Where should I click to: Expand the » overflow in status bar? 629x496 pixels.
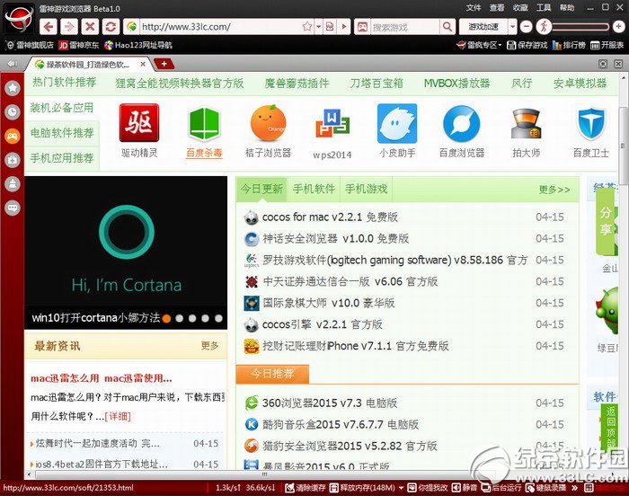pos(575,488)
